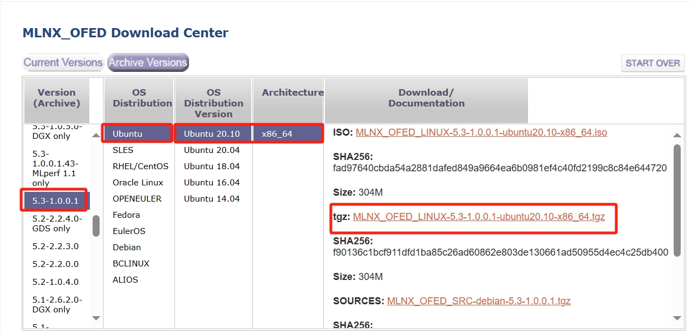Select EulerOS distribution
This screenshot has width=691, height=334.
[x=129, y=231]
